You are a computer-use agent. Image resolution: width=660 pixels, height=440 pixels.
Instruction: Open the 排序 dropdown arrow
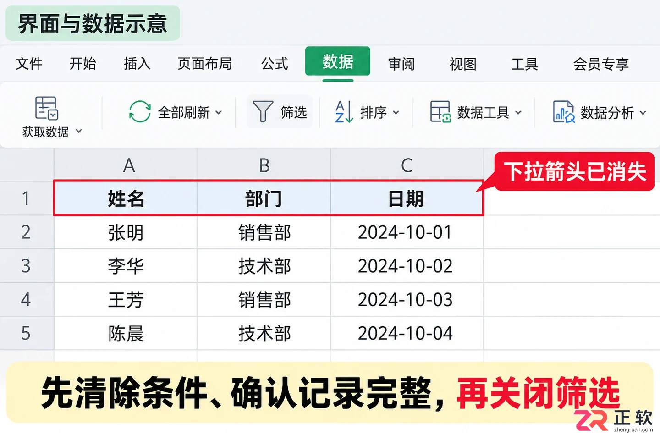(396, 112)
